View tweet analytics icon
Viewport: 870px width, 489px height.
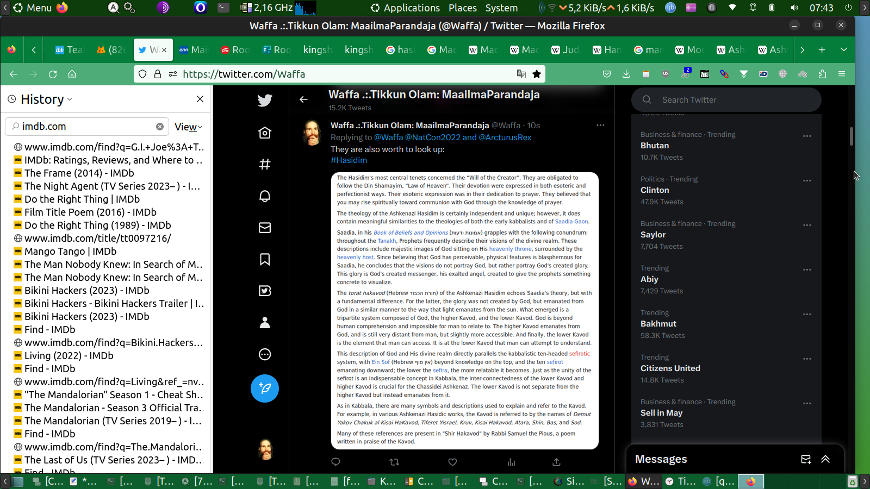click(x=511, y=462)
